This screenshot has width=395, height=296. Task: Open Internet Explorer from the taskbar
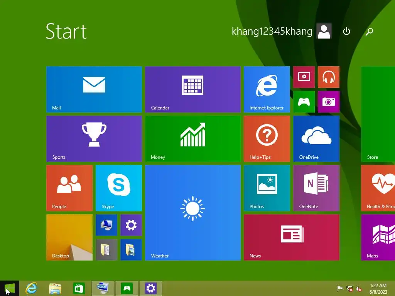(32, 288)
